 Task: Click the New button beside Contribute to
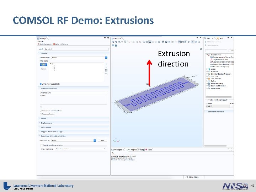(x=102, y=140)
